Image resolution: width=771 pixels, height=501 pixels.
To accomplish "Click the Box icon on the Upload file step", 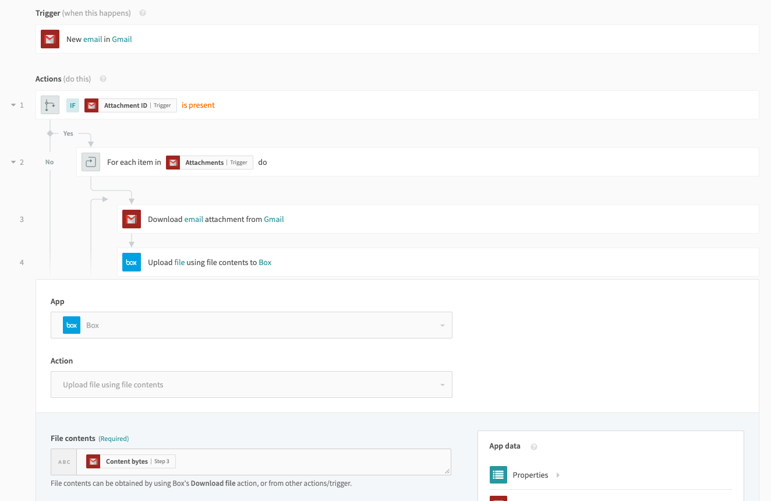I will [131, 262].
